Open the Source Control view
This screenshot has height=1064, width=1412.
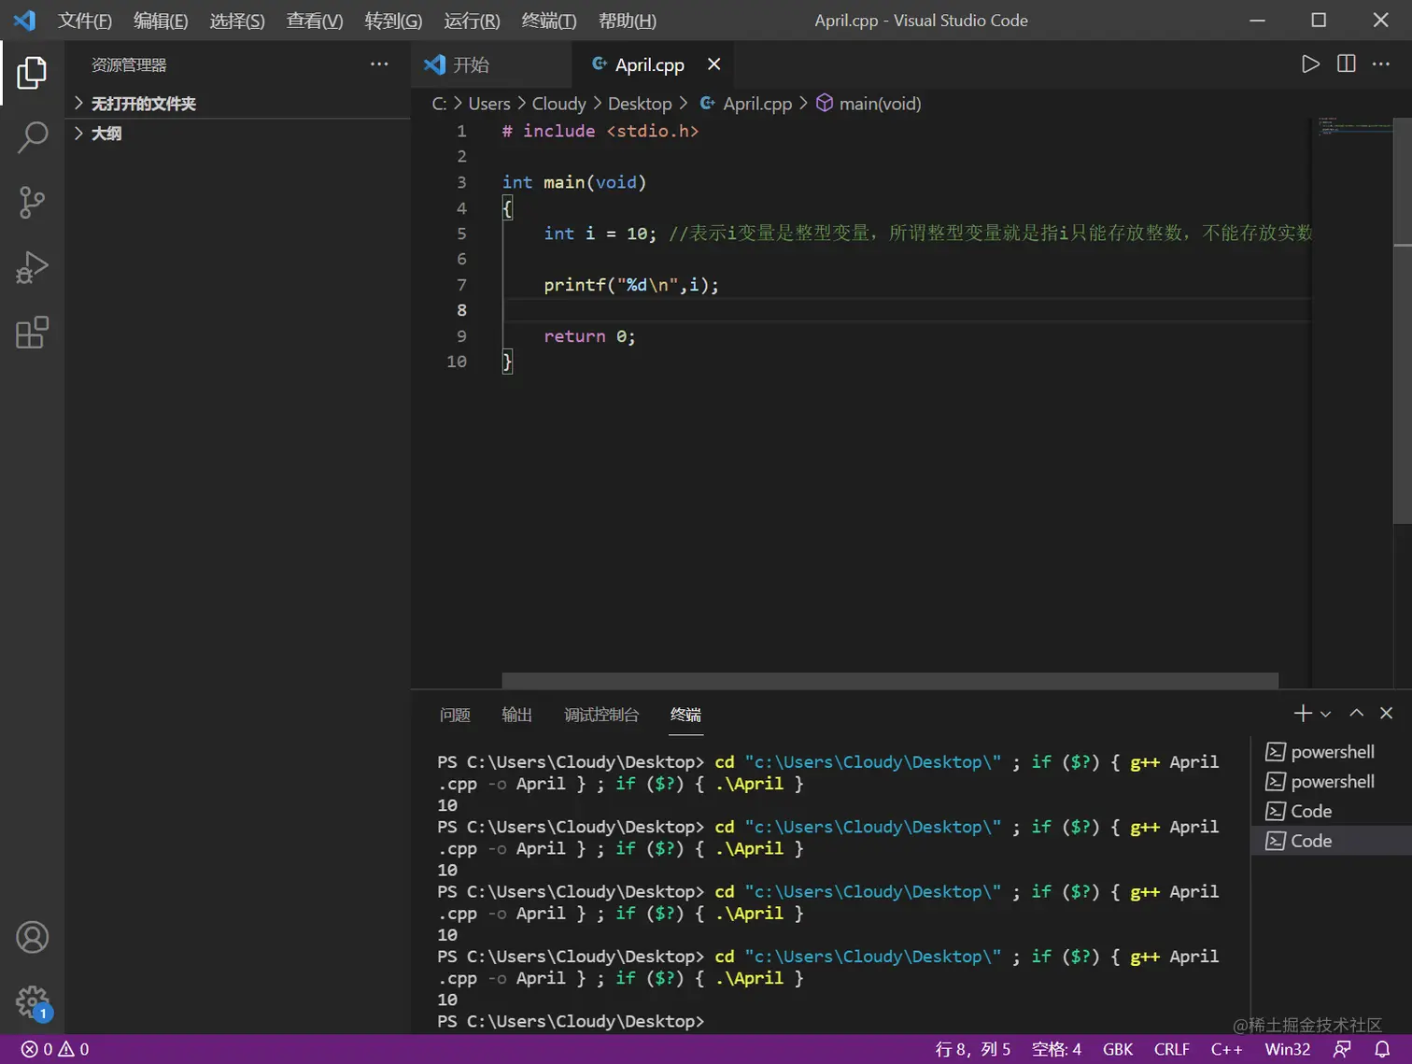pyautogui.click(x=32, y=202)
